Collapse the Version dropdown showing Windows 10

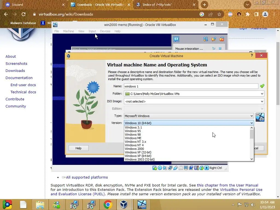click(252, 123)
